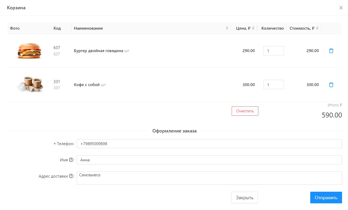Sort items by Цена column
348x210 pixels.
click(253, 28)
